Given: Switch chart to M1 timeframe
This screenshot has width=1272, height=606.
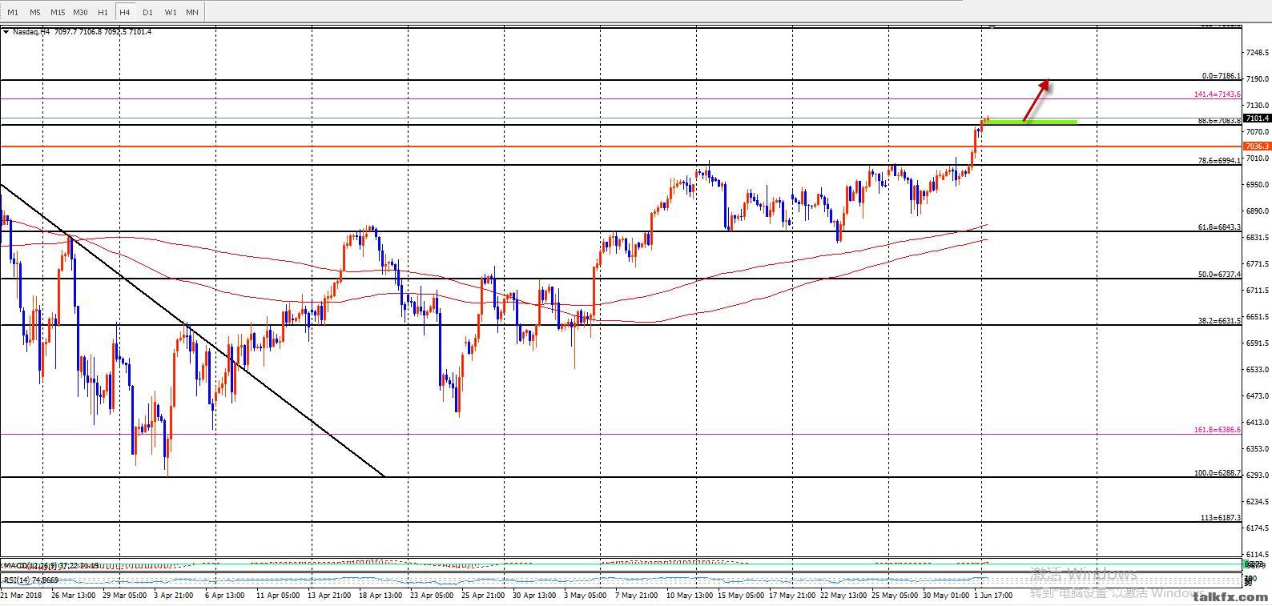Looking at the screenshot, I should tap(13, 12).
